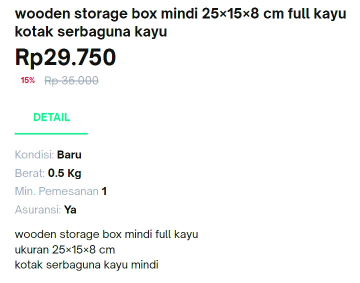The width and height of the screenshot is (360, 283).
Task: Select the weight value '0.5 Kg'
Action: coord(64,173)
